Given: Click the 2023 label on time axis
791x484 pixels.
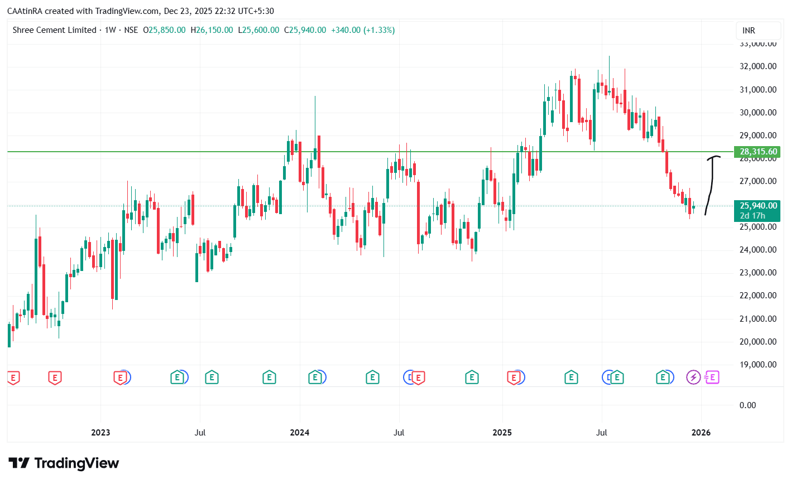Looking at the screenshot, I should 100,433.
